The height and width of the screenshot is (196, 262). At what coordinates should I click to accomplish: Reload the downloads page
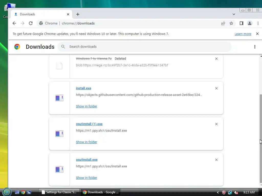point(31,23)
